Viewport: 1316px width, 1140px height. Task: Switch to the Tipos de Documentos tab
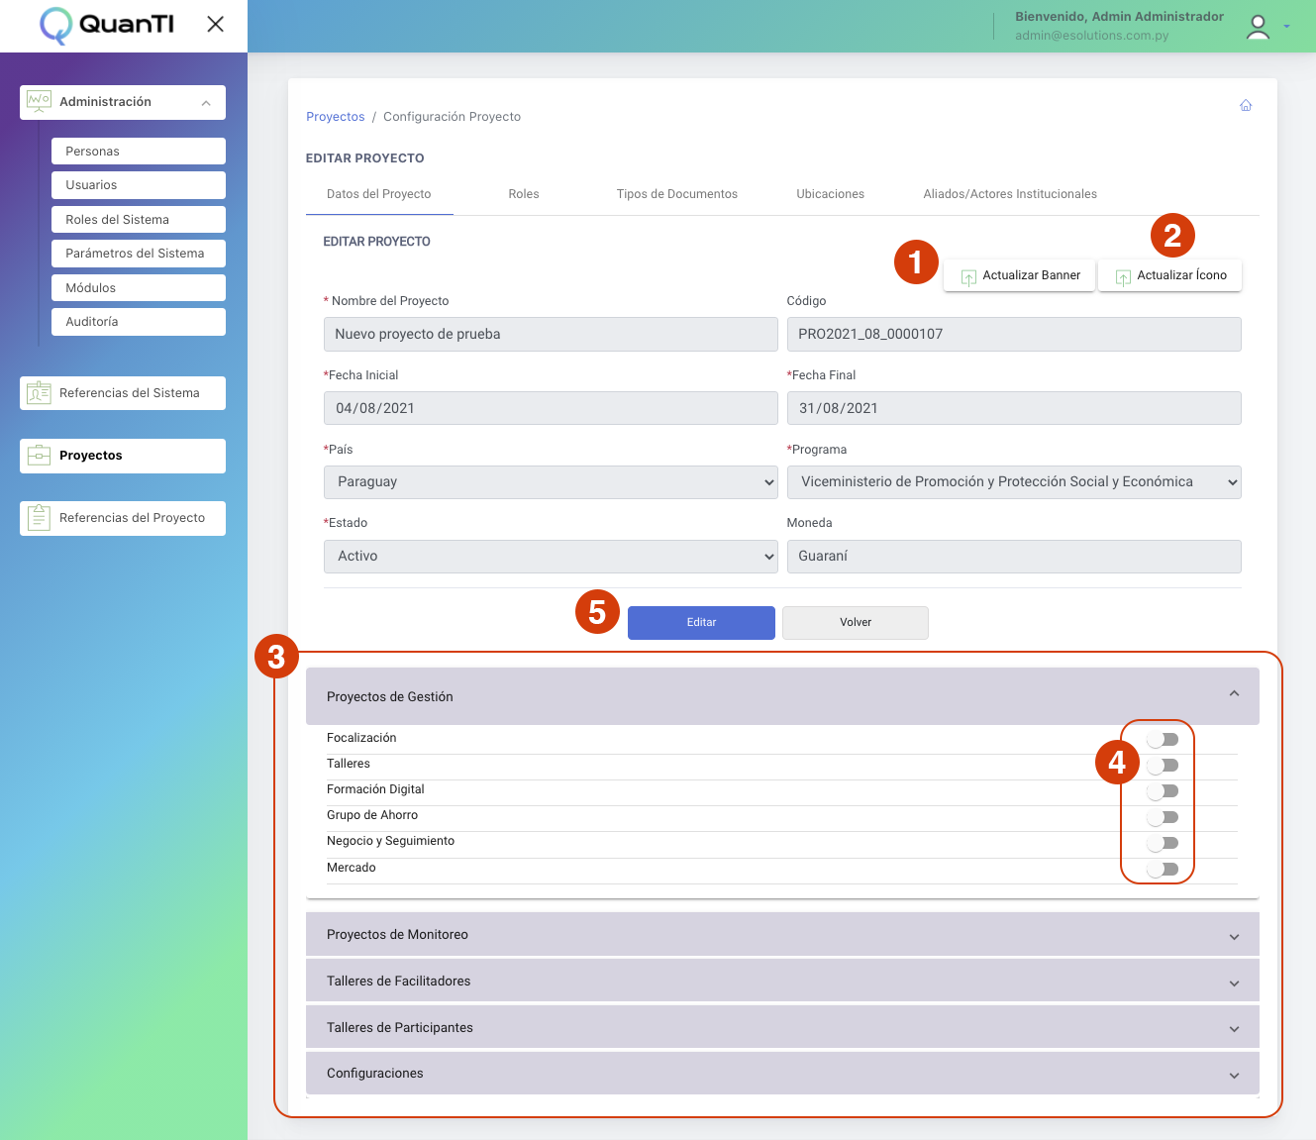(x=677, y=194)
